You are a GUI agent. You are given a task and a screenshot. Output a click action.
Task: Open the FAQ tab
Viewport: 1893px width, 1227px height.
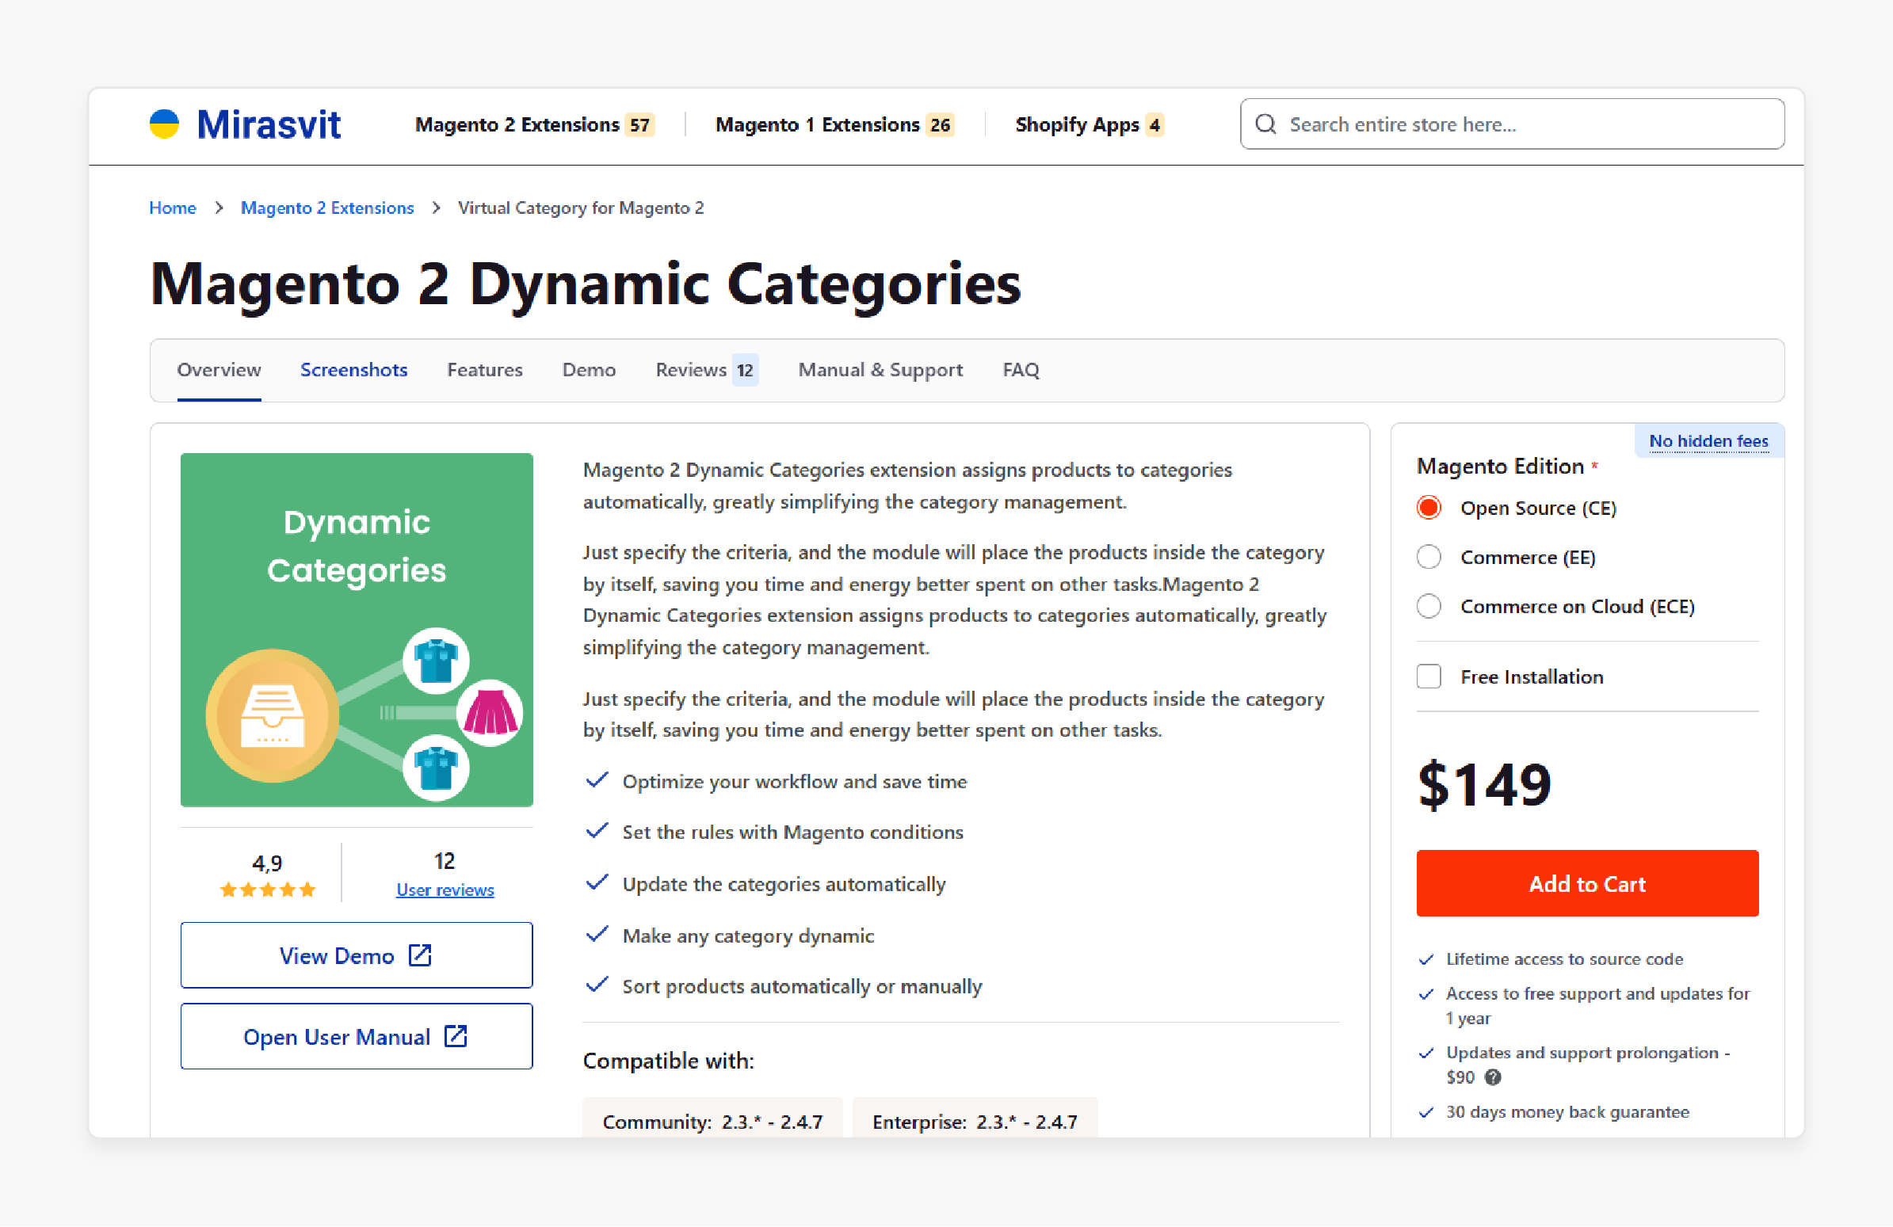(x=1021, y=370)
